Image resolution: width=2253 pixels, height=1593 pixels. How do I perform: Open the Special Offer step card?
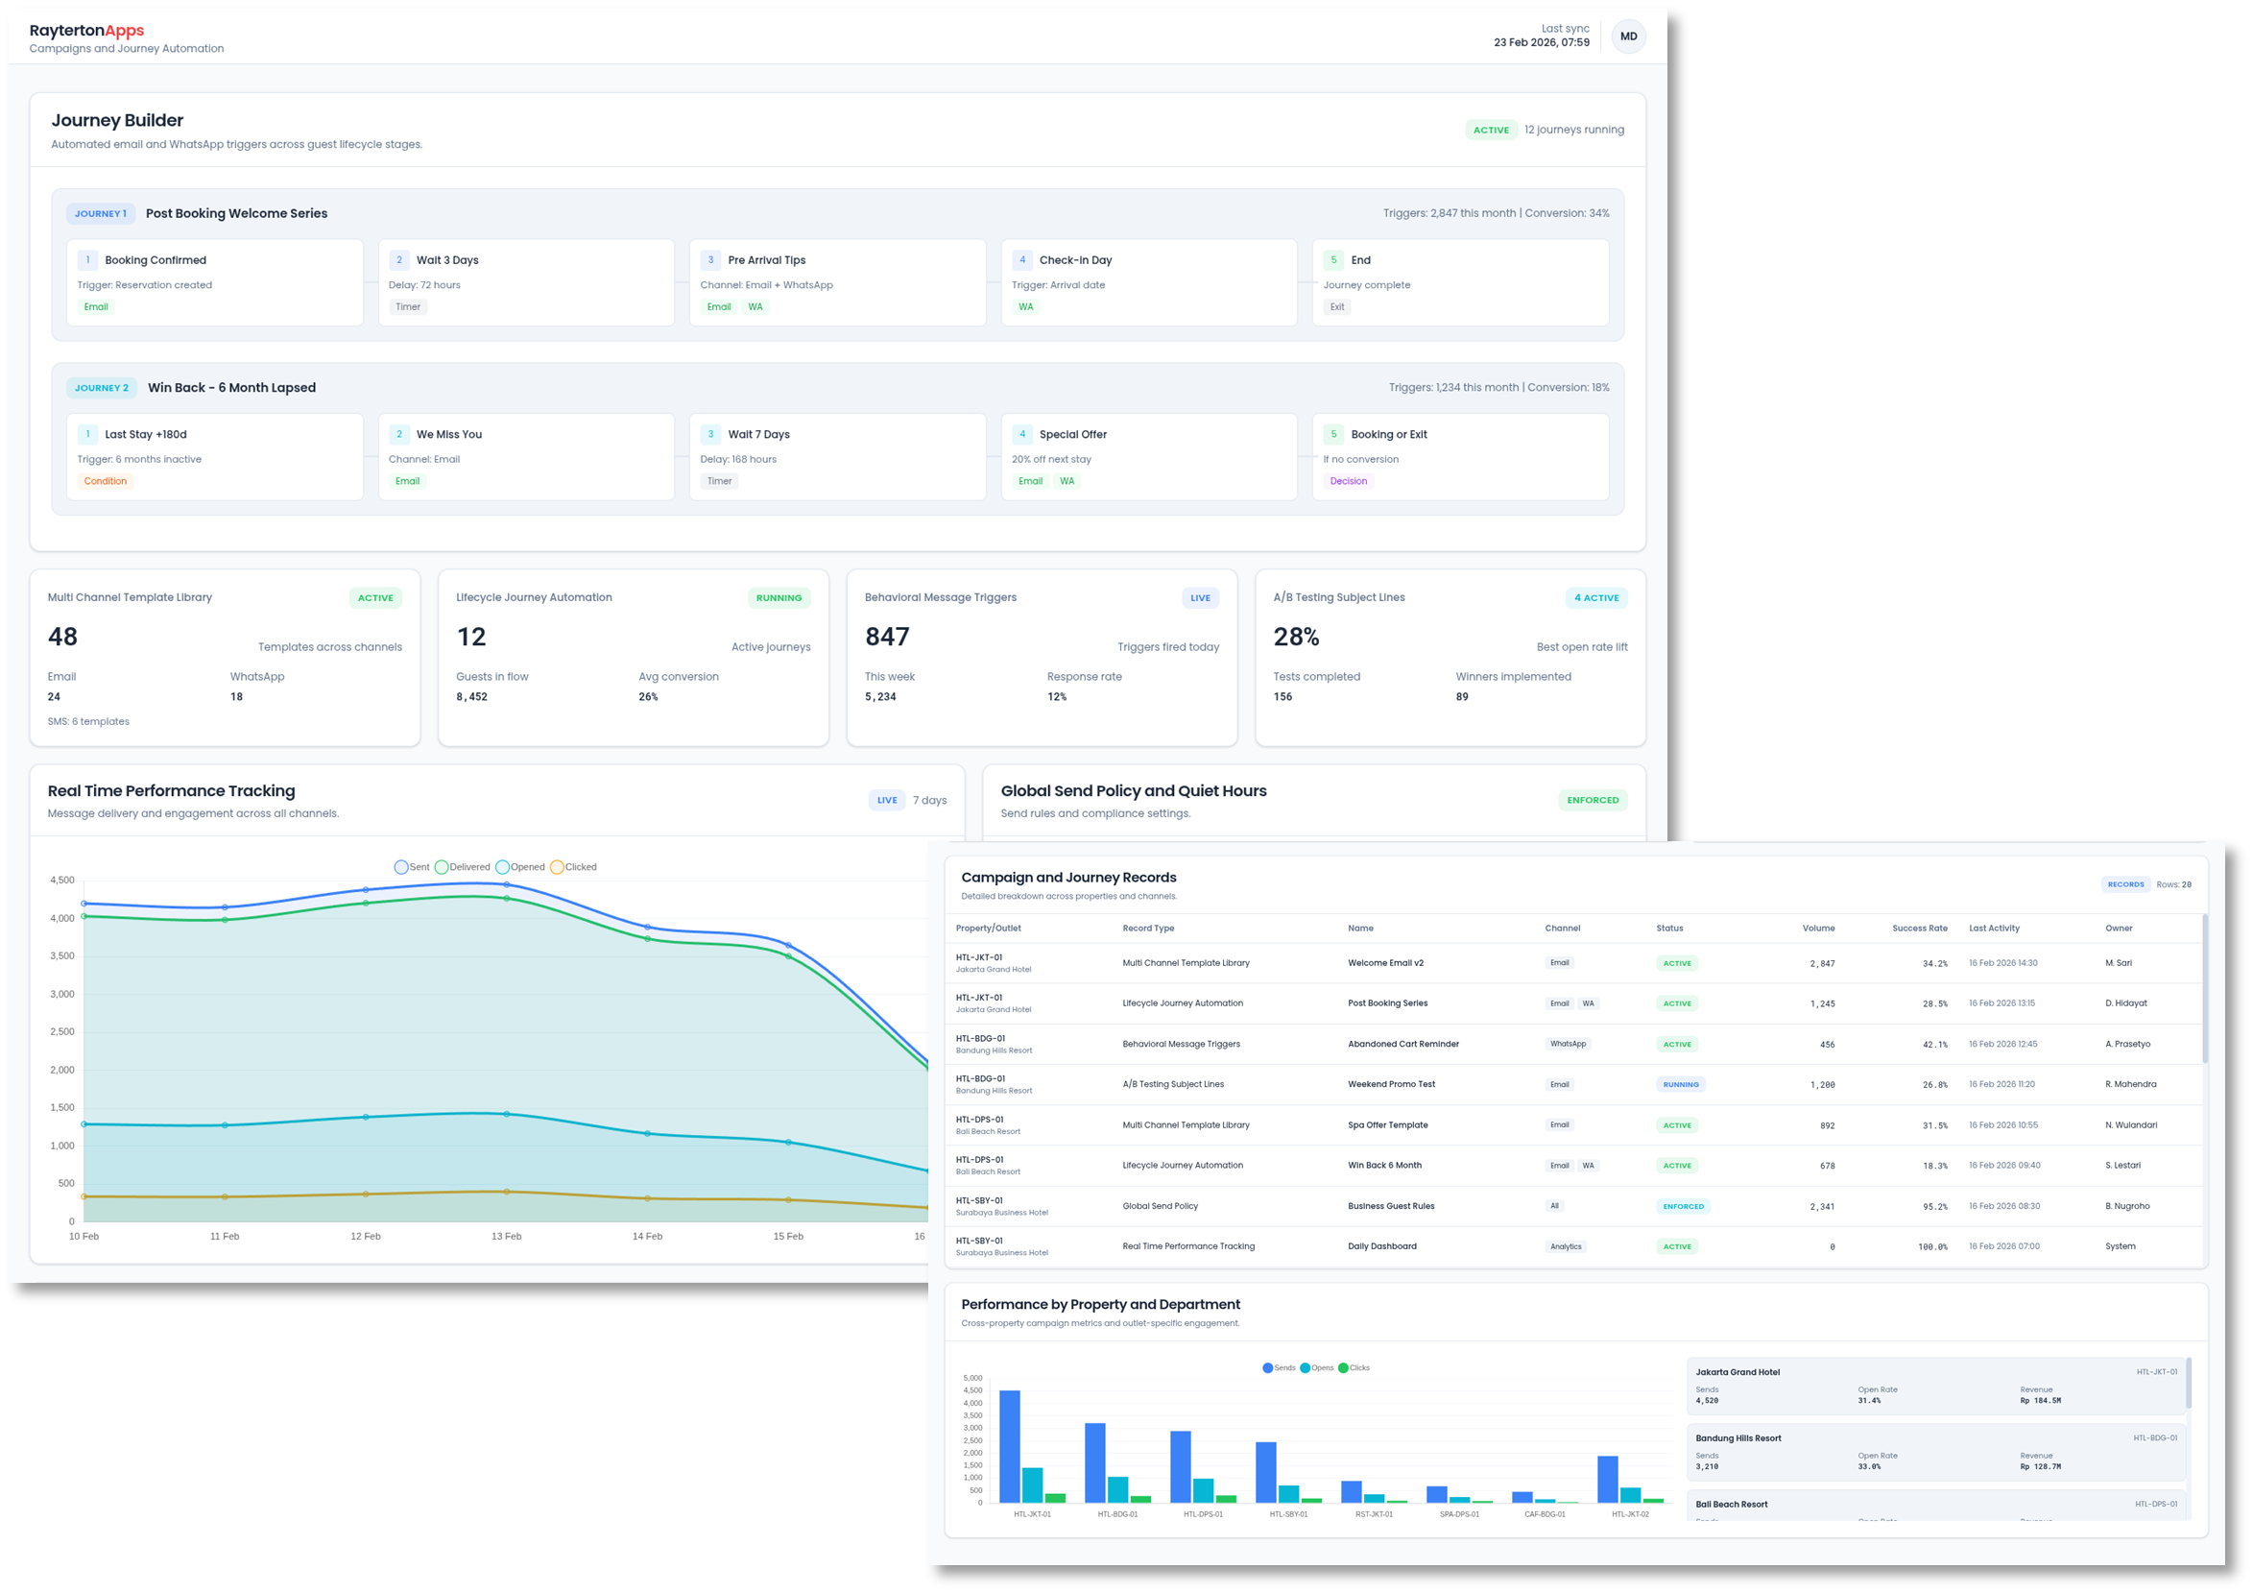tap(1148, 456)
